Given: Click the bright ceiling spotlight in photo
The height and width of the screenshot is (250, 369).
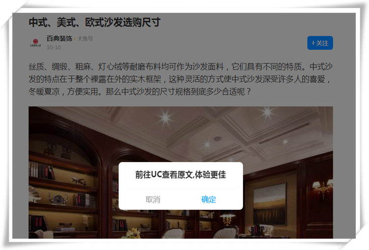Looking at the screenshot, I should [x=166, y=117].
